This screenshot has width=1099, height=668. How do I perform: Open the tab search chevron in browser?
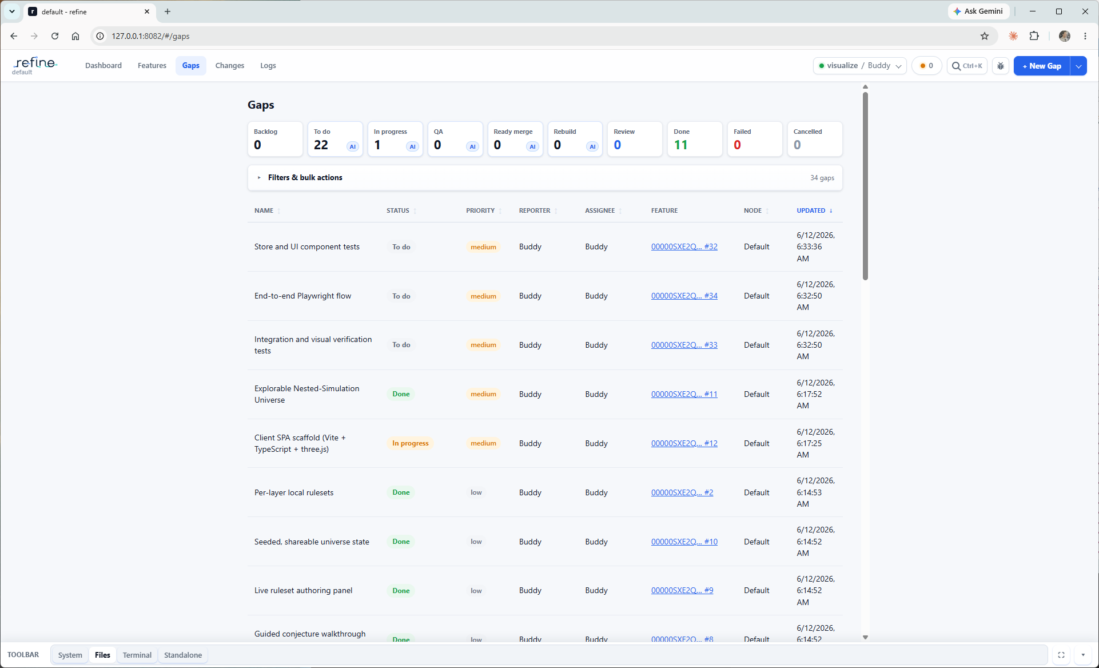pos(11,11)
